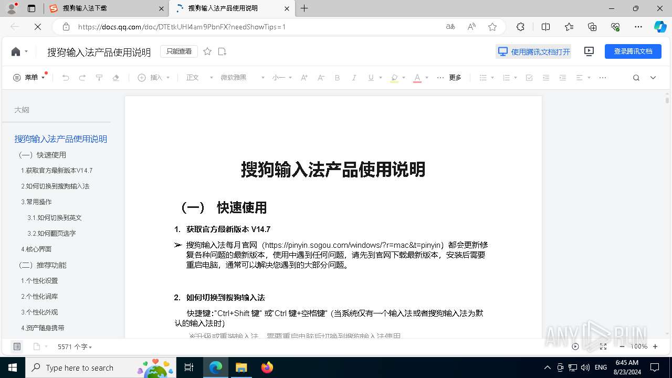Open the 正文 paragraph style dropdown
The height and width of the screenshot is (378, 672).
pos(199,78)
